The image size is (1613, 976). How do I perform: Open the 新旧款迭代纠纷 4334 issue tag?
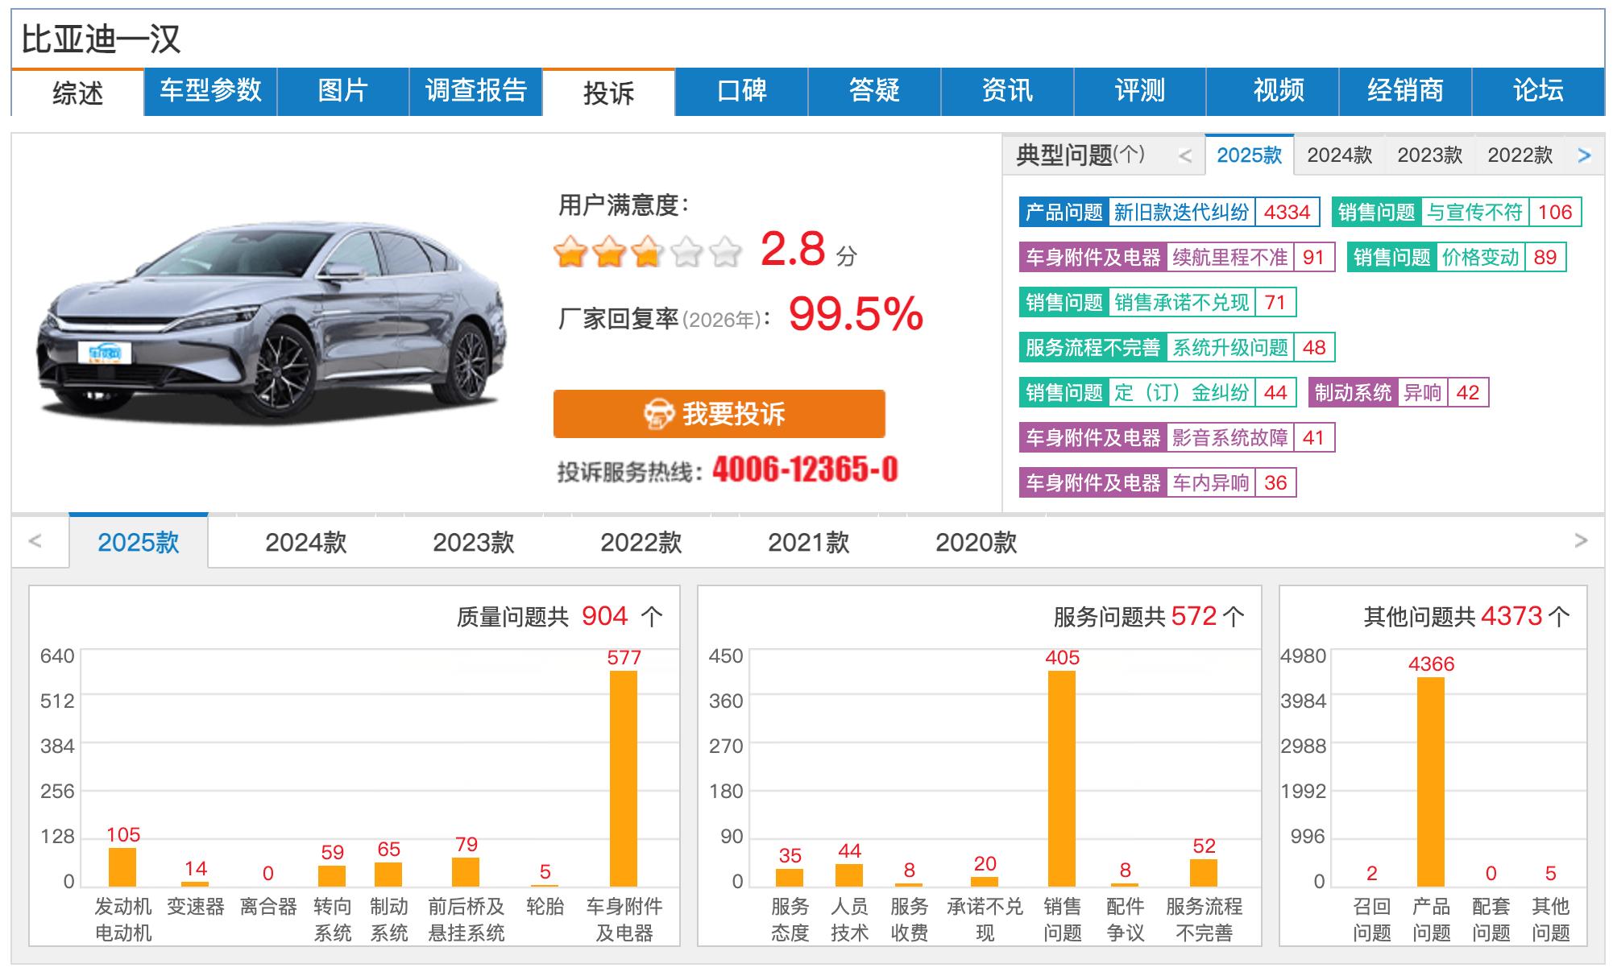point(1180,213)
